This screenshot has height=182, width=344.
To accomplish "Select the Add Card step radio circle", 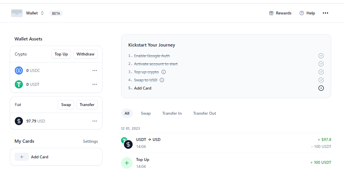I will point(321,88).
